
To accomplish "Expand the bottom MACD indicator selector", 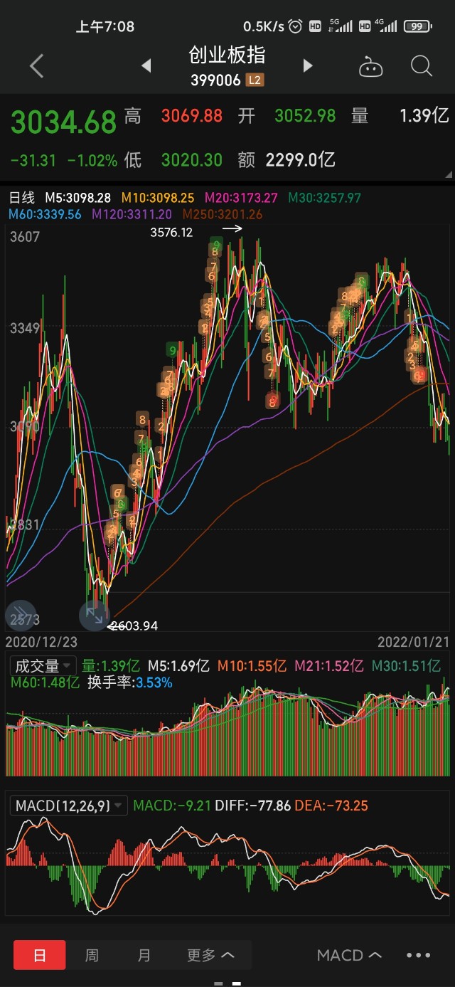I will coord(349,955).
